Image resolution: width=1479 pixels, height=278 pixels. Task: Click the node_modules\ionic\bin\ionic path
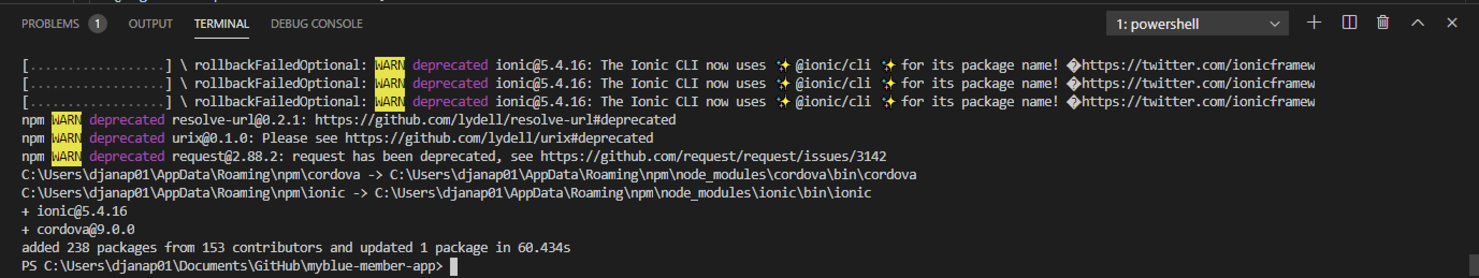tap(622, 193)
